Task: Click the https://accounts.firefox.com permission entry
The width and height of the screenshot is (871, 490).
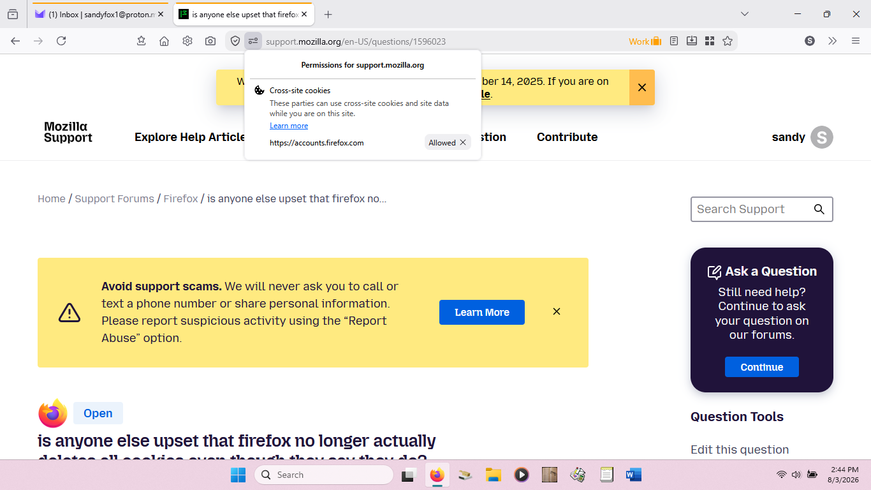Action: 317,143
